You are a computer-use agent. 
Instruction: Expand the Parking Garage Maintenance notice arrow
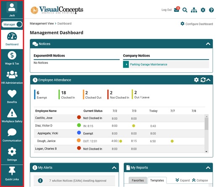[126, 64]
